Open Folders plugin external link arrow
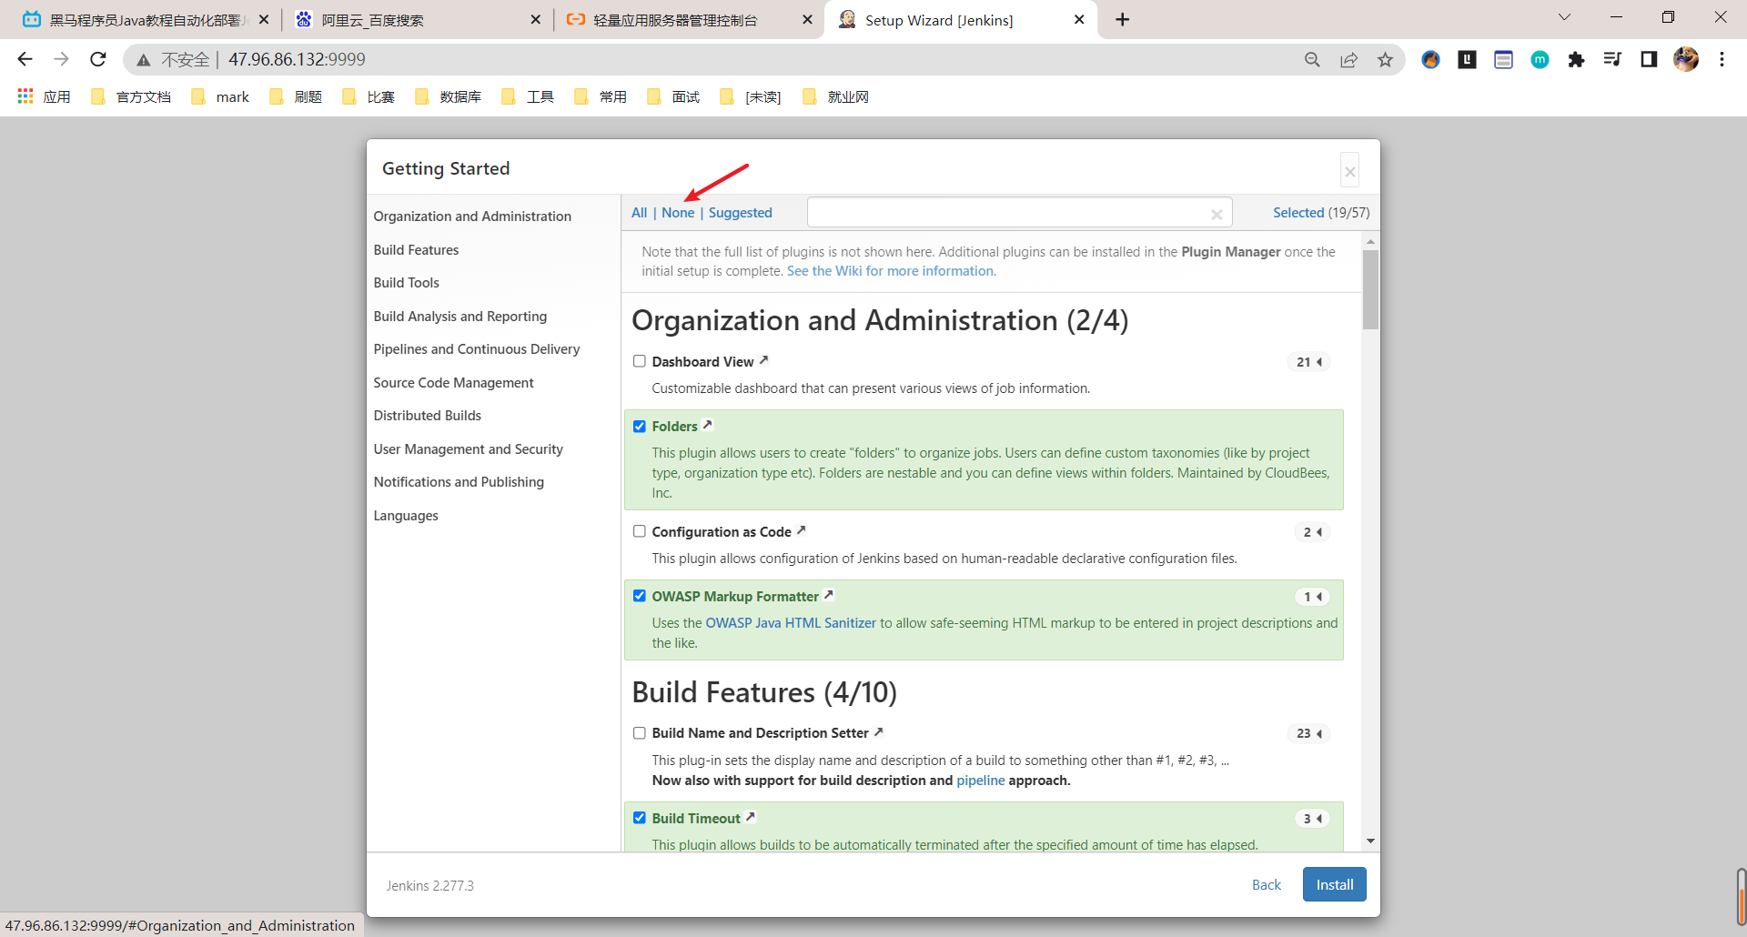The image size is (1747, 937). point(707,425)
